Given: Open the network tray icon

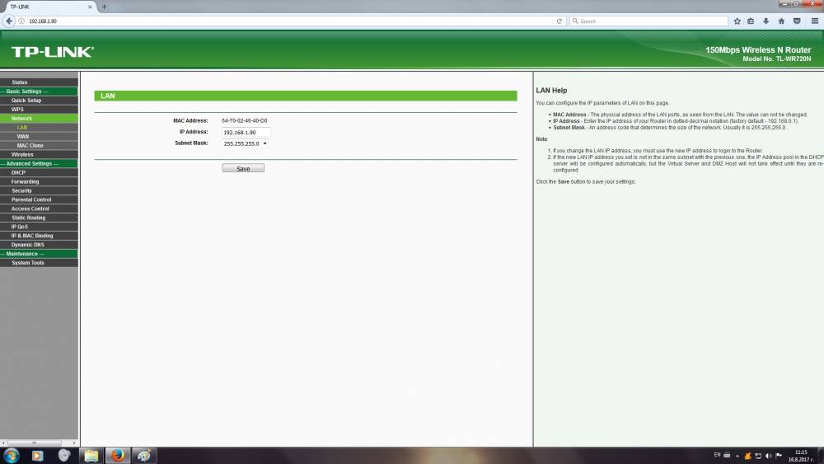Looking at the screenshot, I should pos(758,456).
